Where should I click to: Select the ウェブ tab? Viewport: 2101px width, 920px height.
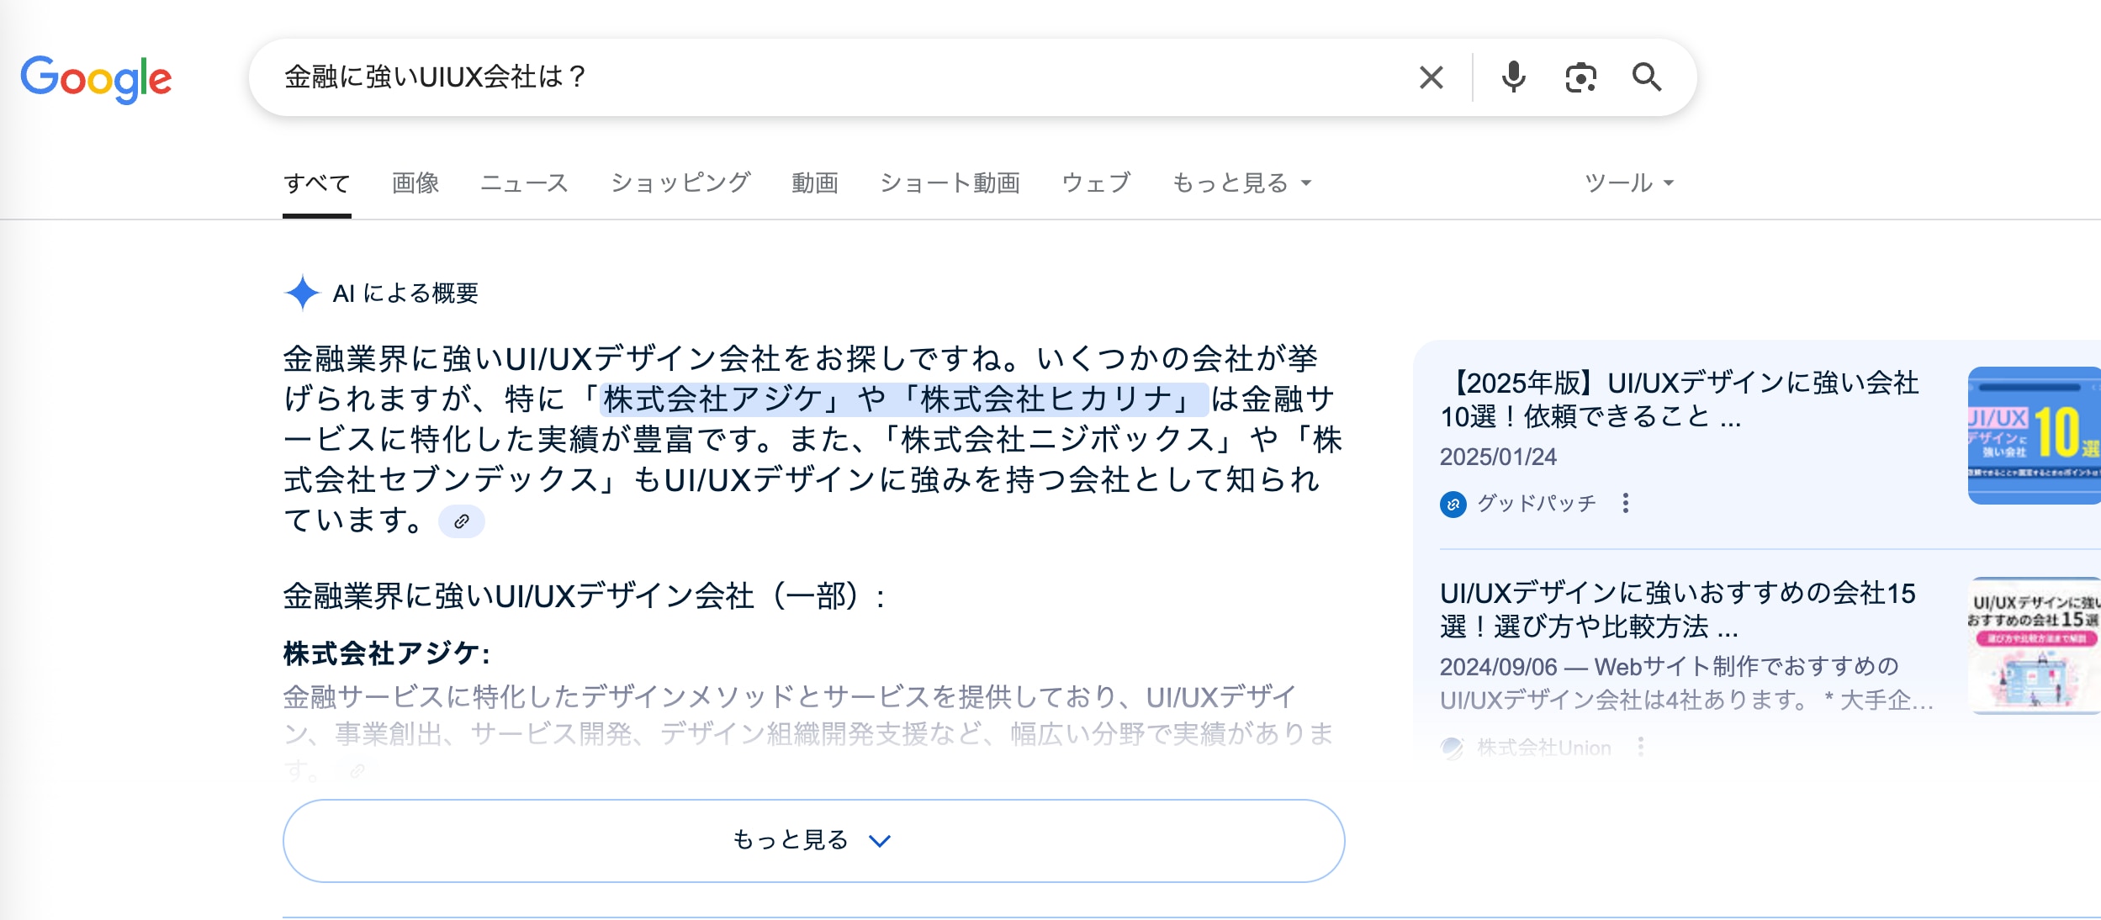coord(1096,183)
